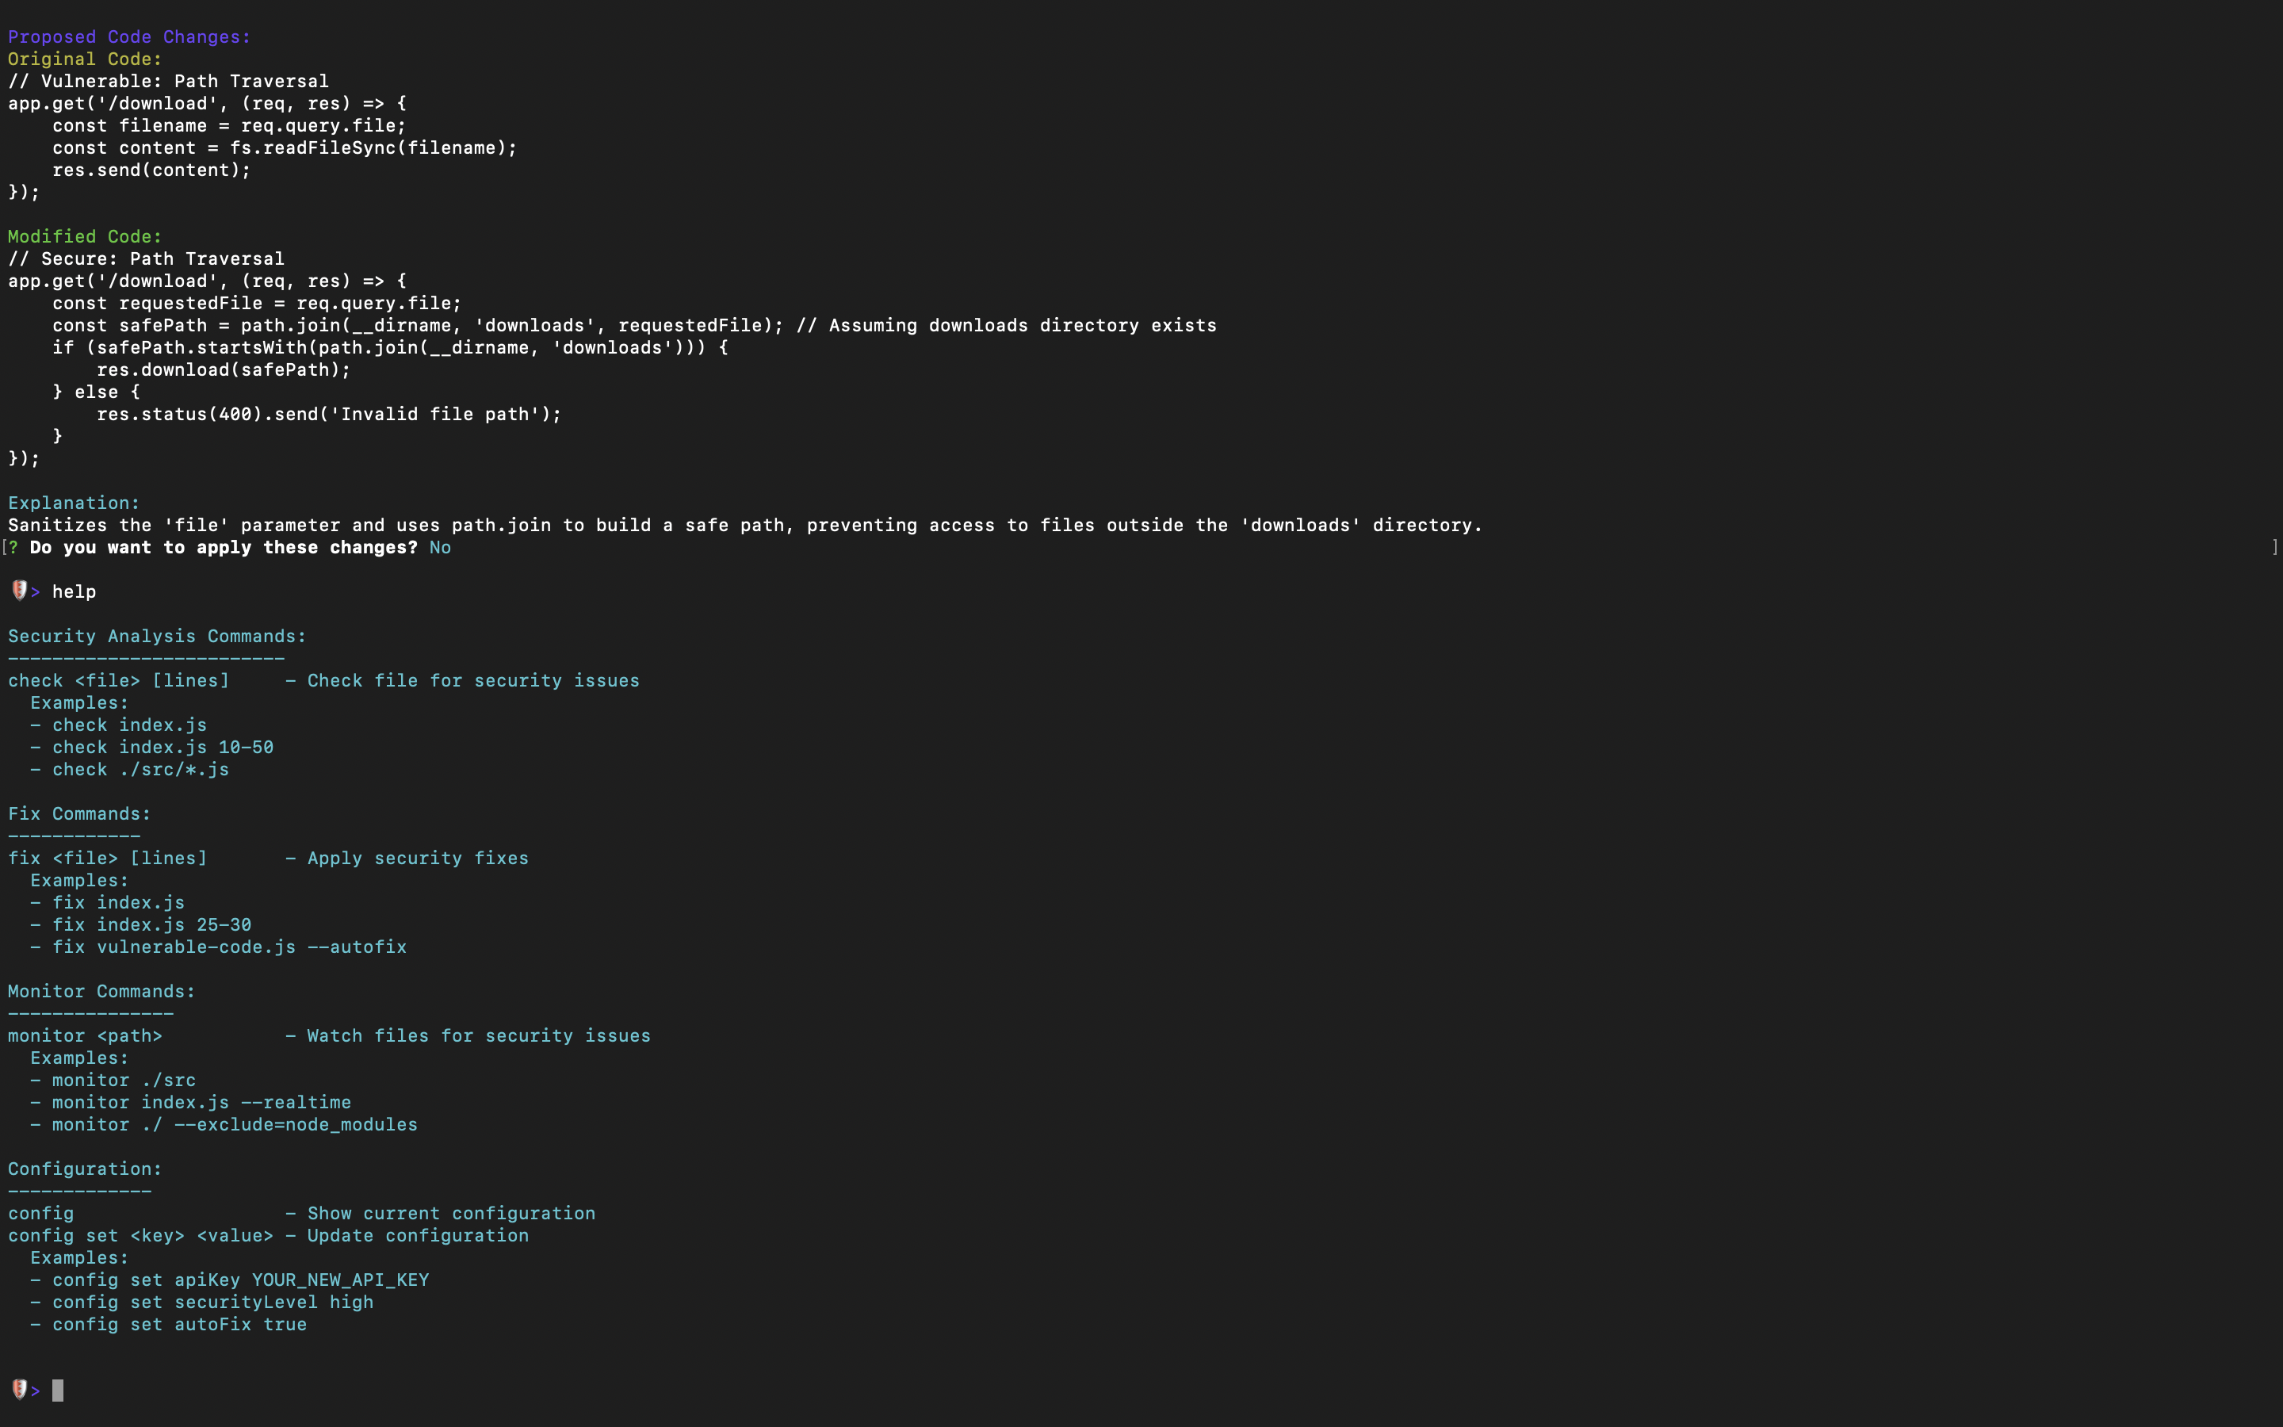Click the shield icon at the empty bottom prompt
Image resolution: width=2283 pixels, height=1427 pixels.
click(x=19, y=1389)
